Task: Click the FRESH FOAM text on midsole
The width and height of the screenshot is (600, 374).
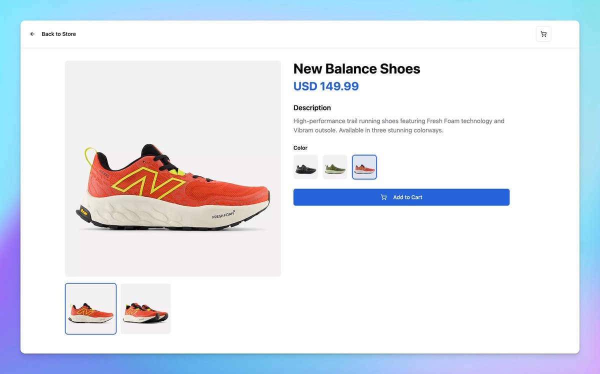Action: pyautogui.click(x=223, y=215)
